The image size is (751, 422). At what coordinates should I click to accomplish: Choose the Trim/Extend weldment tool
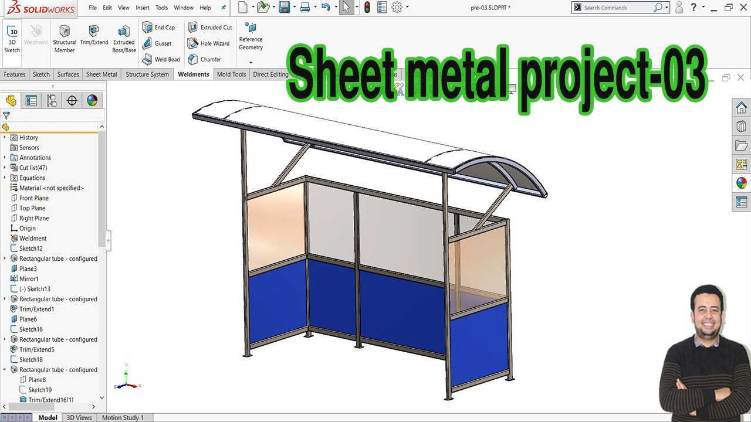point(94,35)
